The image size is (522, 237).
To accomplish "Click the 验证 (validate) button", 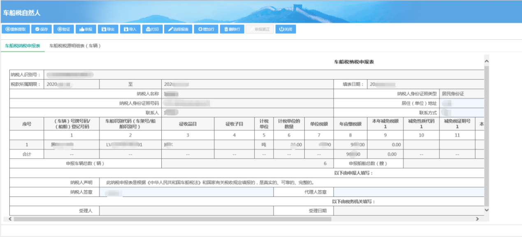I will (64, 29).
